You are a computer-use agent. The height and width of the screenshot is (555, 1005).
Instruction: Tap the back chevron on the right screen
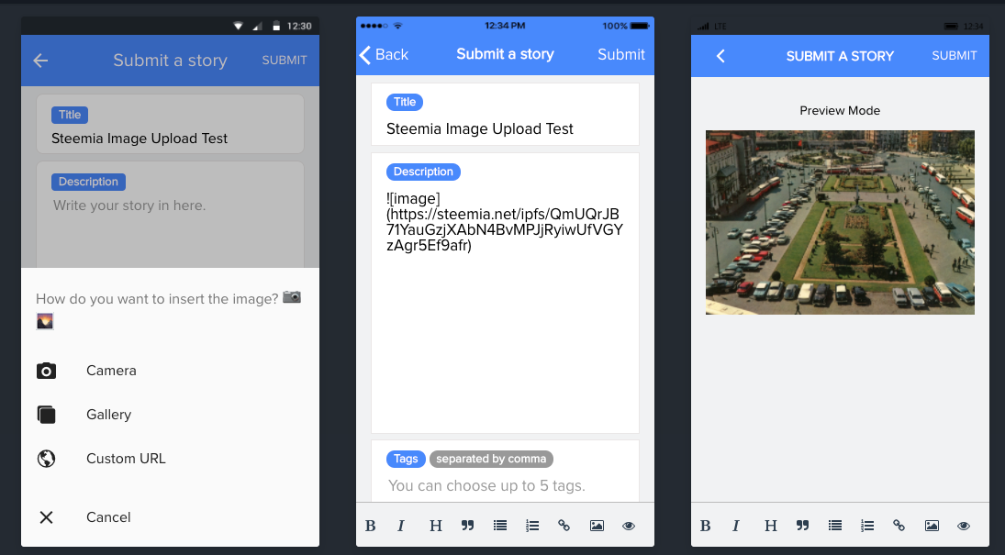tap(720, 56)
